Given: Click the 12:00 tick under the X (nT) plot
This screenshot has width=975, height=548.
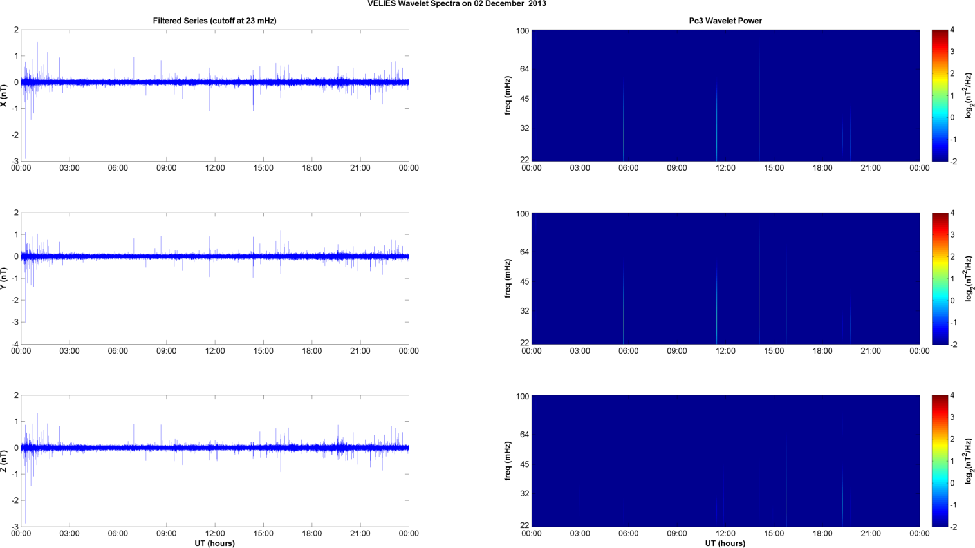Looking at the screenshot, I should tap(215, 168).
